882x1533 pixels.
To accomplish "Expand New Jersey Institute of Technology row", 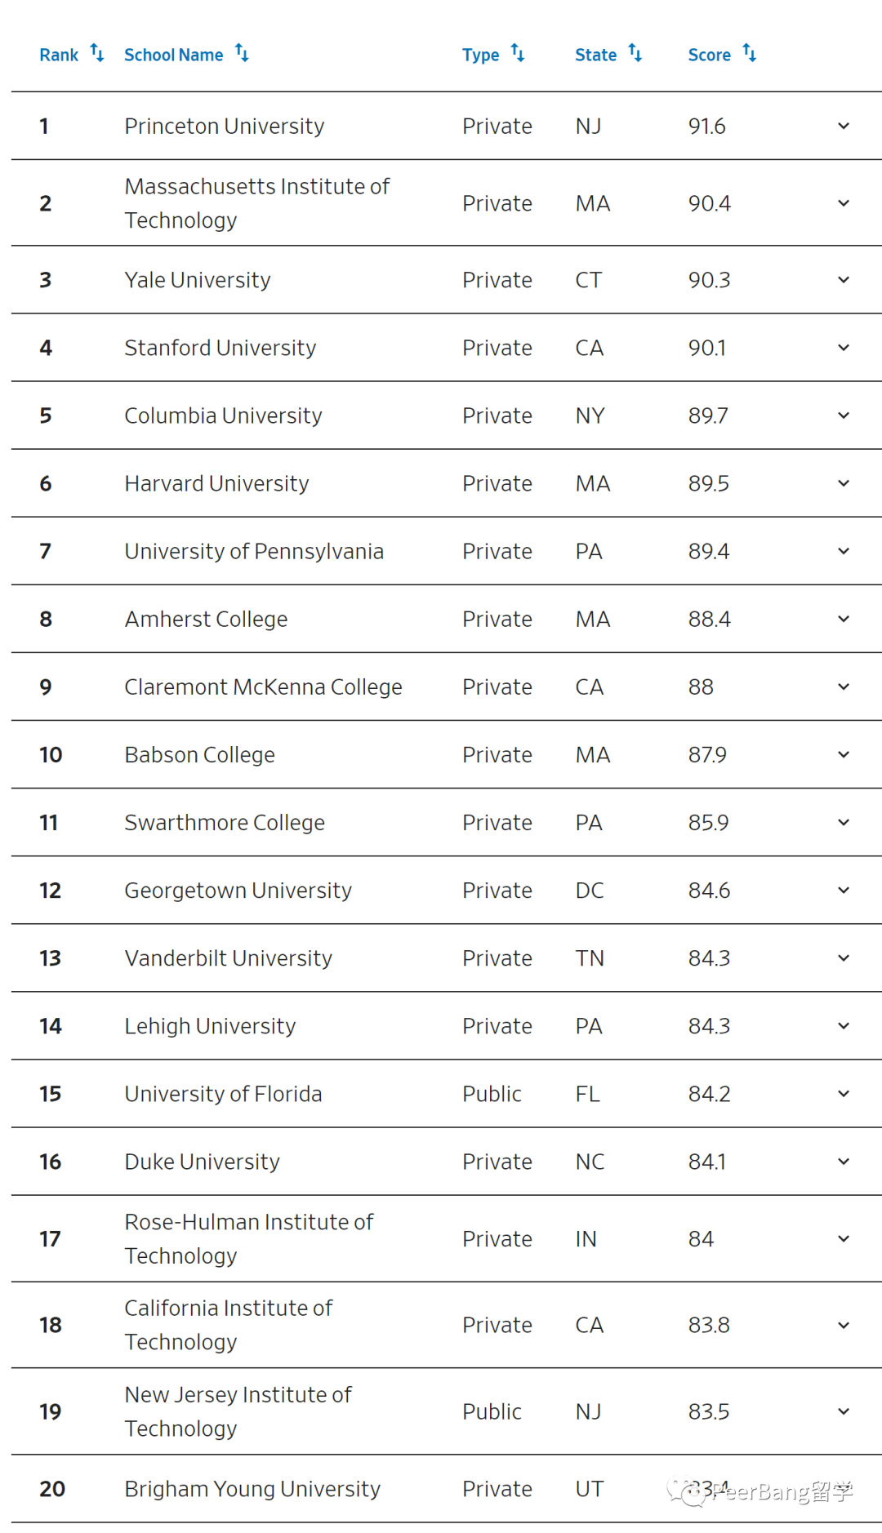I will (x=844, y=1411).
